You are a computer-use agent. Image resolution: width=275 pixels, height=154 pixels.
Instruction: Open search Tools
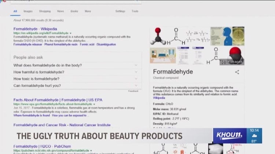pyautogui.click(x=135, y=11)
